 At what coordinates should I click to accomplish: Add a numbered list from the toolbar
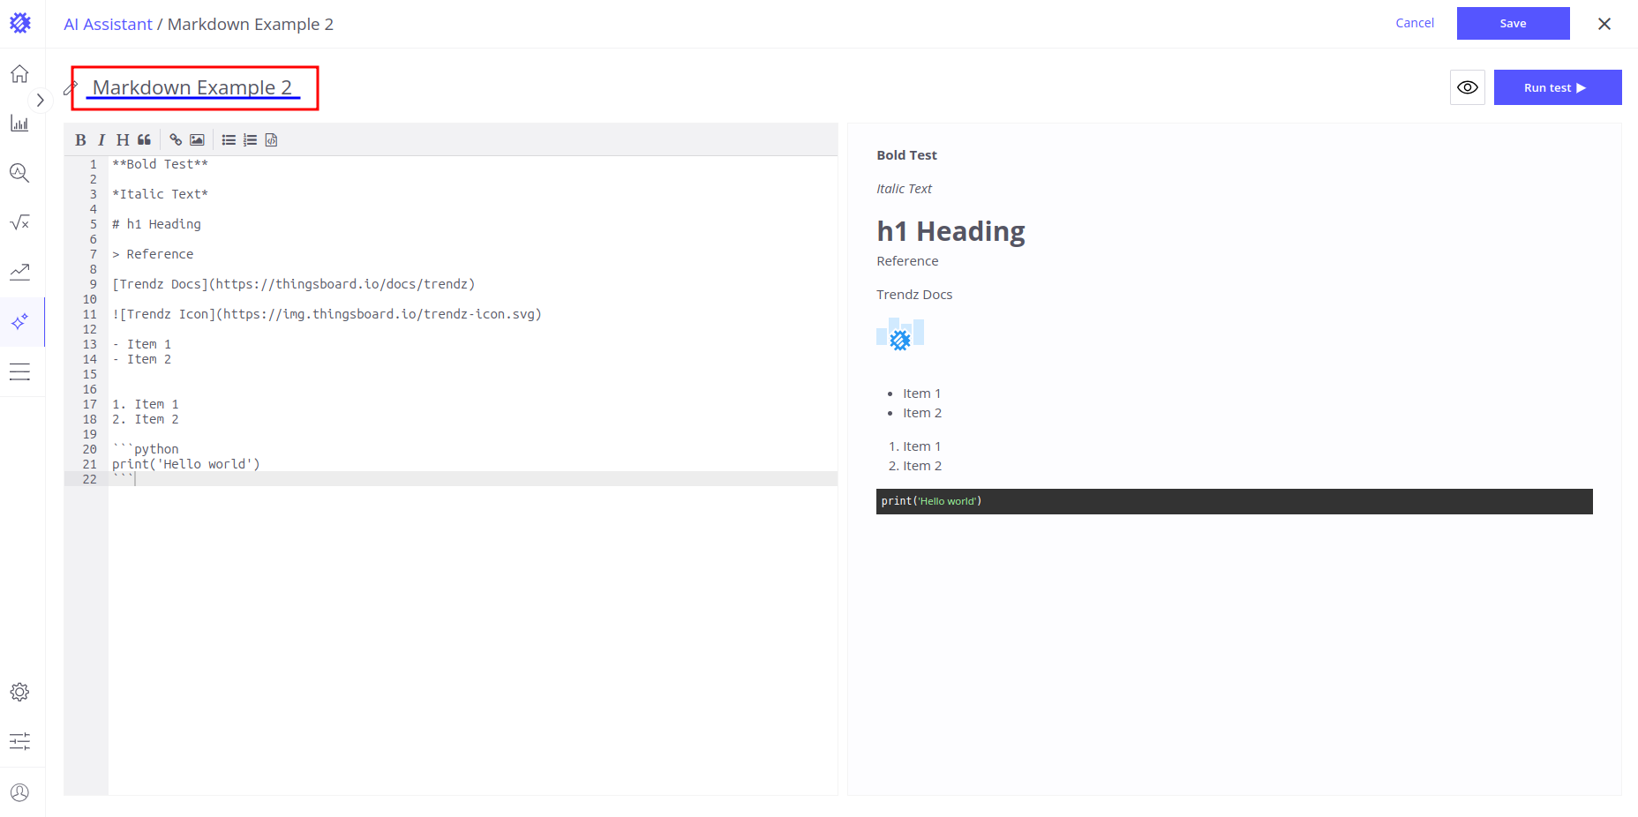[250, 140]
